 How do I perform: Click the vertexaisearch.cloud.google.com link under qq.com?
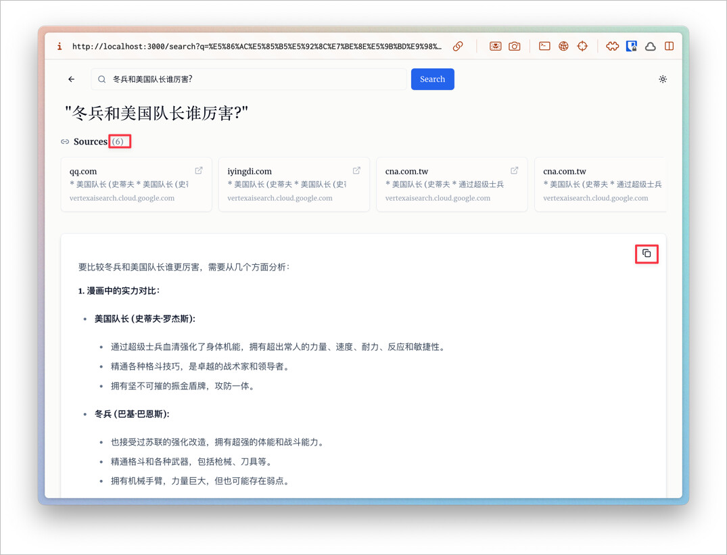click(x=122, y=198)
